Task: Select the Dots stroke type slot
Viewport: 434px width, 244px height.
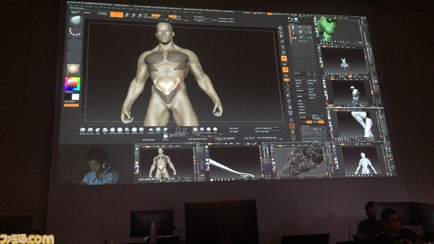Action: click(x=75, y=33)
